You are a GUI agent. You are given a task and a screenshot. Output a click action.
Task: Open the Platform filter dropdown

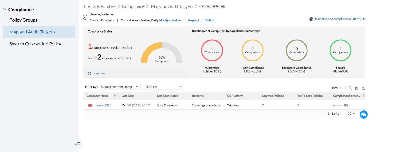[x=163, y=87]
